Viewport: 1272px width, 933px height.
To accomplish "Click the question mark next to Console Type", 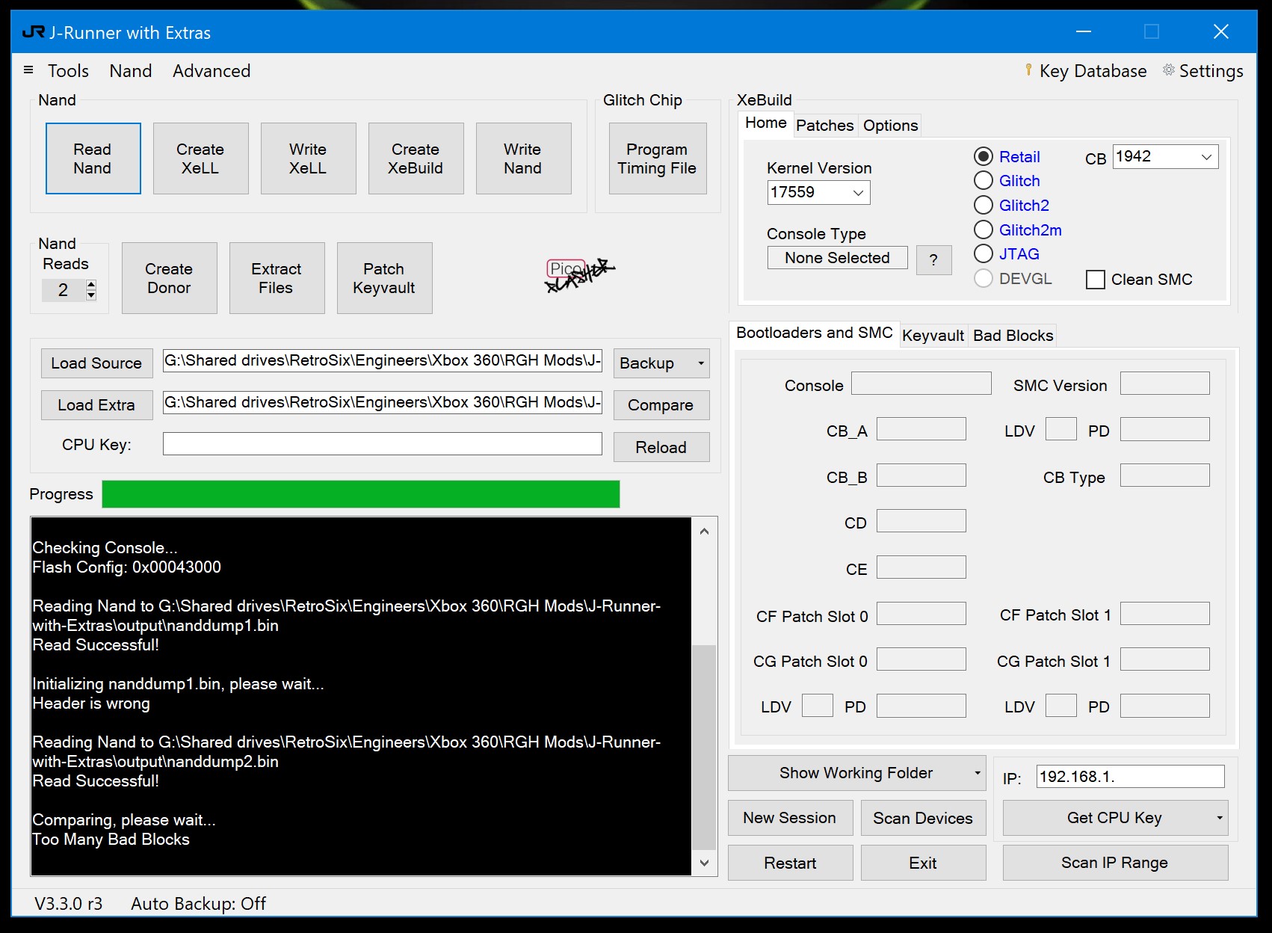I will 933,260.
